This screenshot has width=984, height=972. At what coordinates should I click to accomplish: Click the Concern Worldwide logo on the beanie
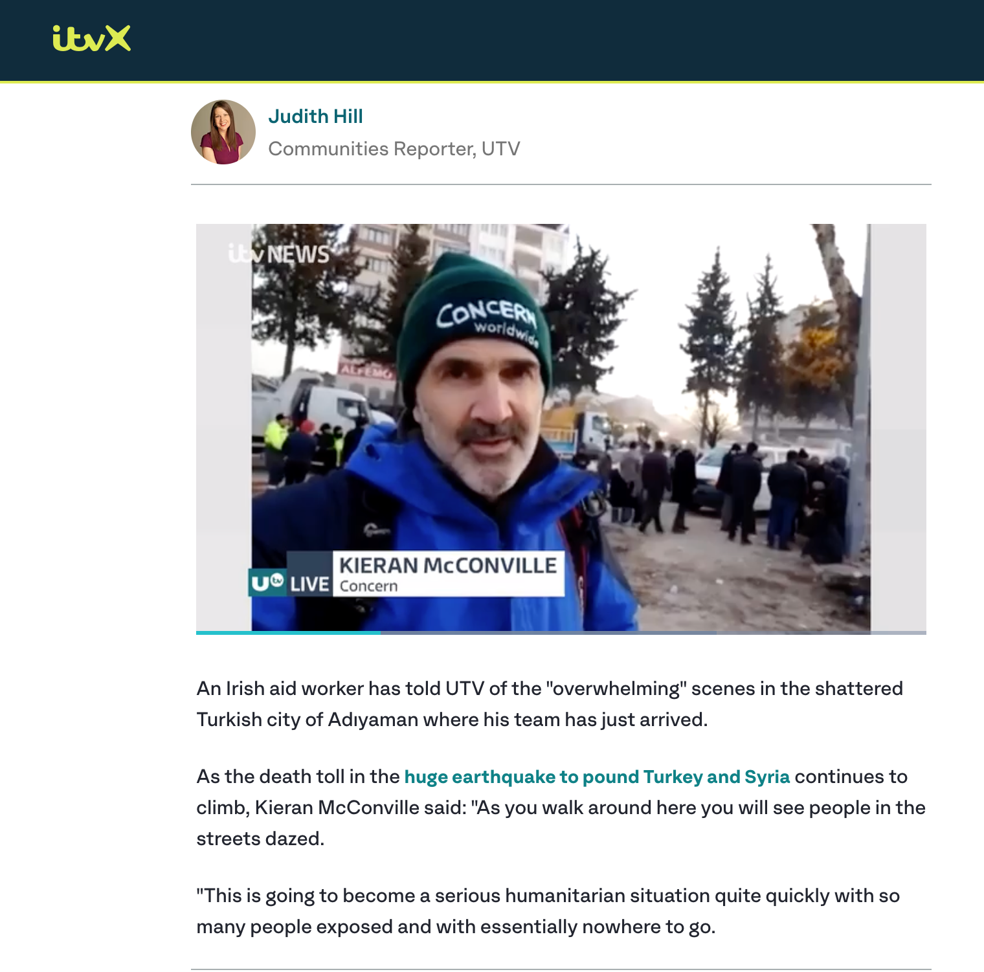tap(486, 321)
